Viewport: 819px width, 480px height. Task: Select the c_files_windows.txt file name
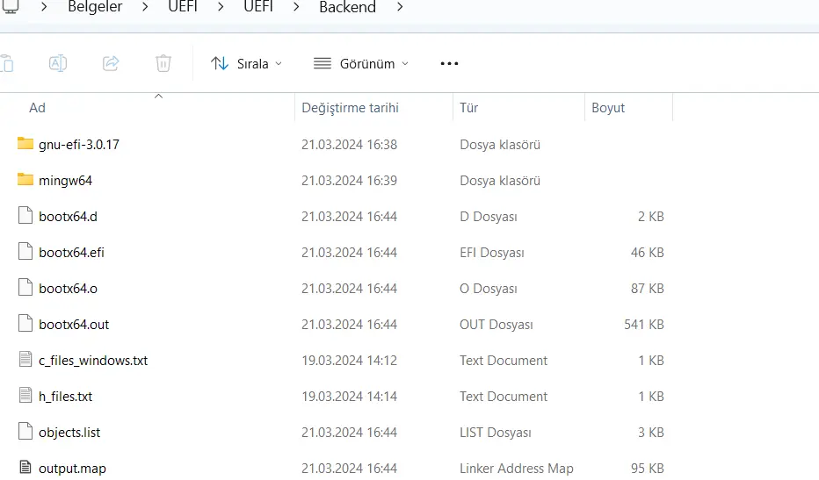click(93, 361)
